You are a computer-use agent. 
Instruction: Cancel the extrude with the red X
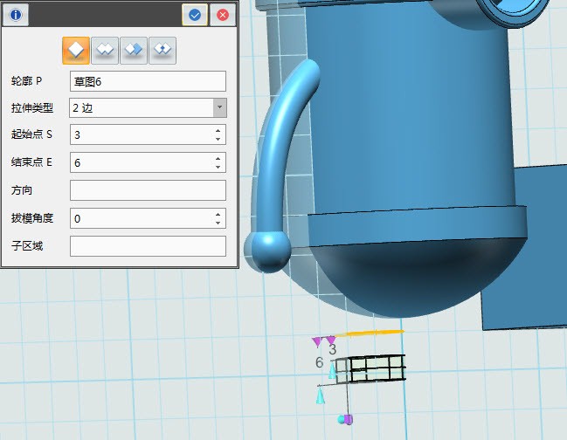223,15
